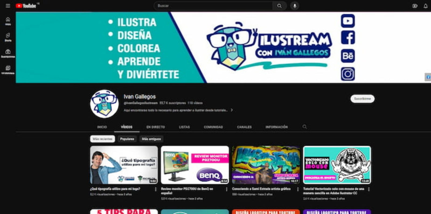The height and width of the screenshot is (214, 431).
Task: Select the Populares filter chip
Action: coord(127,139)
